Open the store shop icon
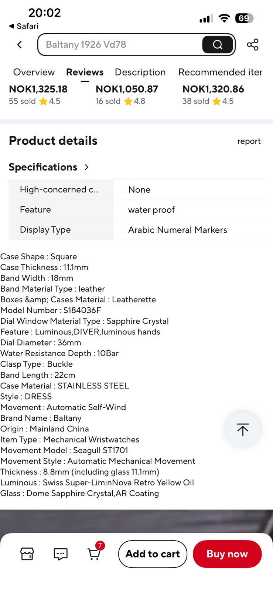This screenshot has height=592, width=273. click(x=27, y=554)
